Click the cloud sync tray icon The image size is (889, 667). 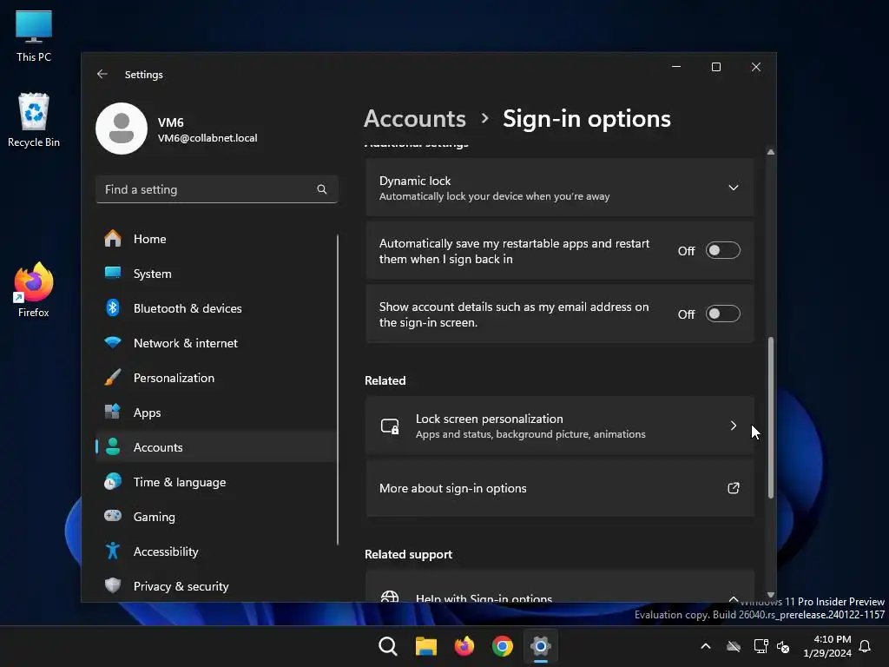(x=734, y=646)
